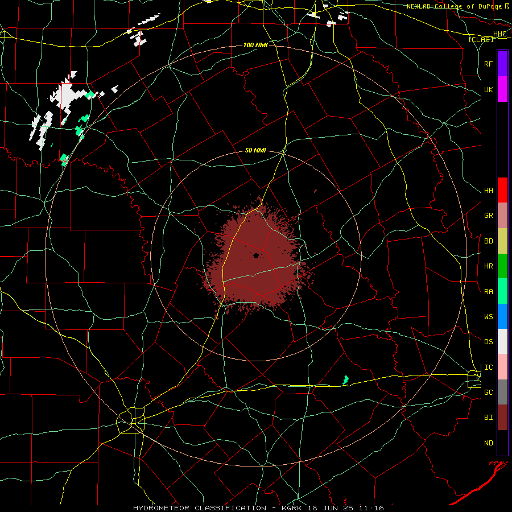The height and width of the screenshot is (512, 512).
Task: Click the "KGRK" radar site identifier
Action: pos(291,508)
